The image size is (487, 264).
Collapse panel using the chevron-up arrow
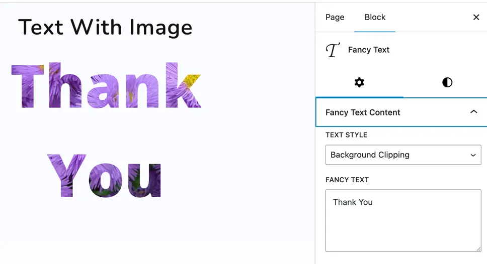[x=473, y=112]
